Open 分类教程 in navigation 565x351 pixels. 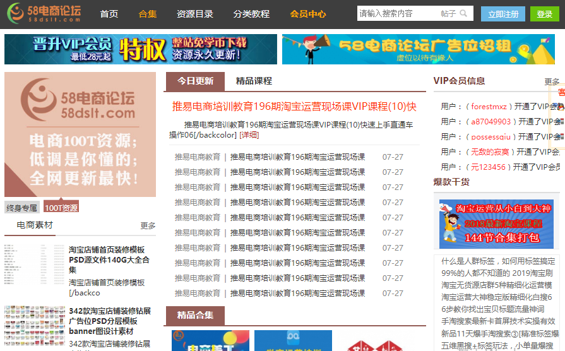tap(251, 14)
